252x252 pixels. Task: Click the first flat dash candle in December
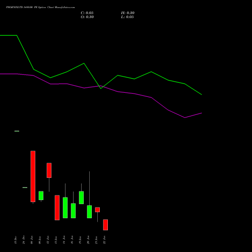coord(17,131)
